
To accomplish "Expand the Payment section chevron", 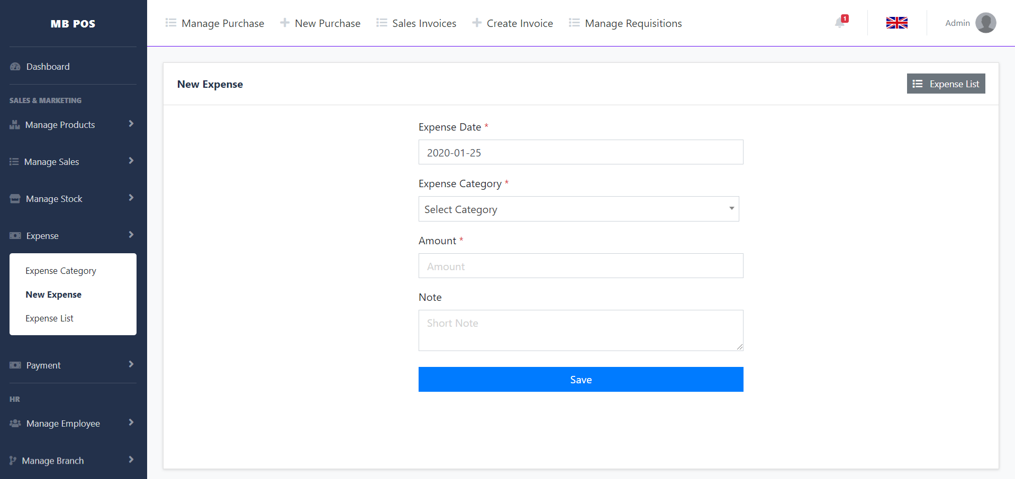I will click(x=131, y=365).
